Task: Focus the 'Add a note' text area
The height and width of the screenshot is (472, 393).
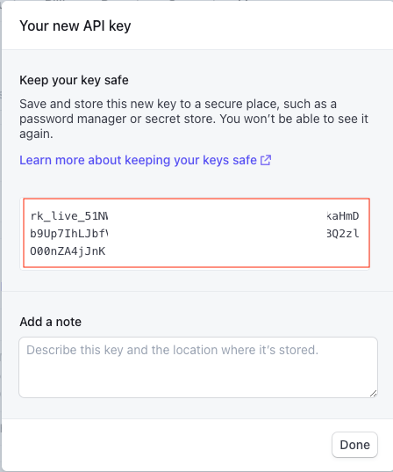Action: (x=198, y=367)
